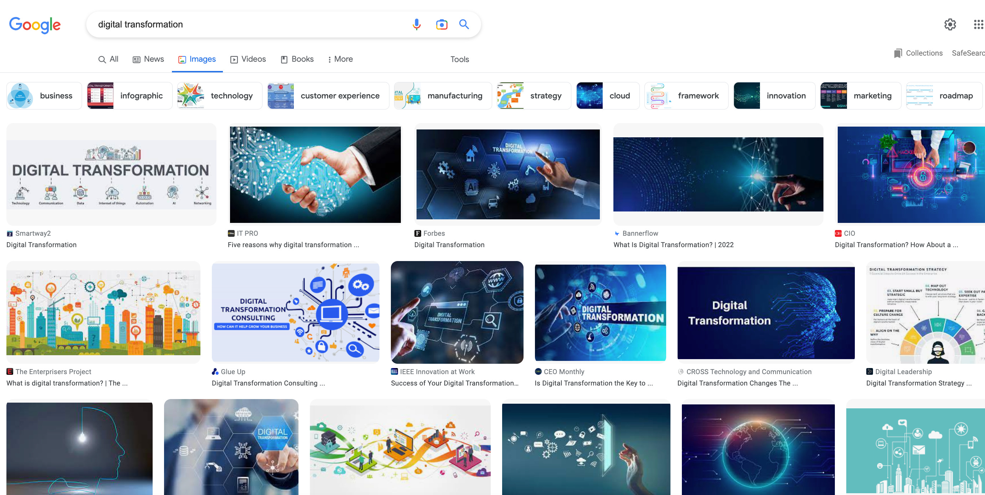This screenshot has height=495, width=985.
Task: Open the Tools filter options
Action: pyautogui.click(x=459, y=59)
